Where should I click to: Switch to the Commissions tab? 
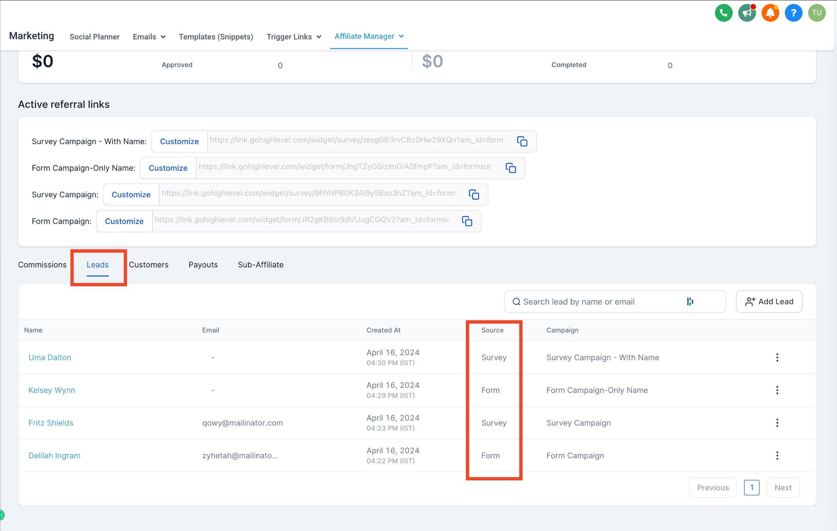[42, 265]
